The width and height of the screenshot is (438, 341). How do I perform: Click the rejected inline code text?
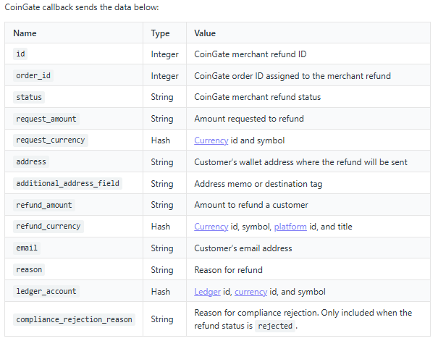click(275, 326)
